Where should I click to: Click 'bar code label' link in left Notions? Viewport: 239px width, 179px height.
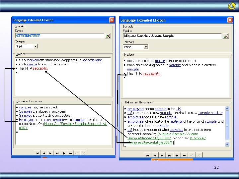pos(92,60)
